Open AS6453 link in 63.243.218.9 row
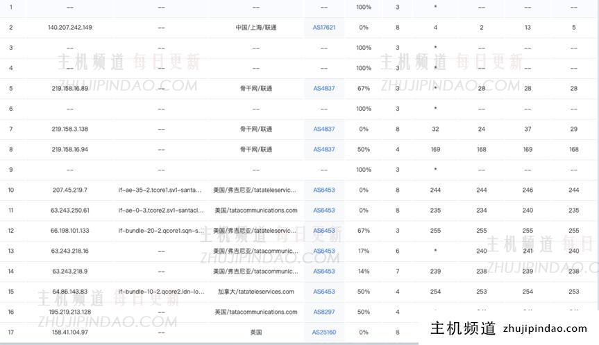The image size is (599, 345). pyautogui.click(x=324, y=272)
